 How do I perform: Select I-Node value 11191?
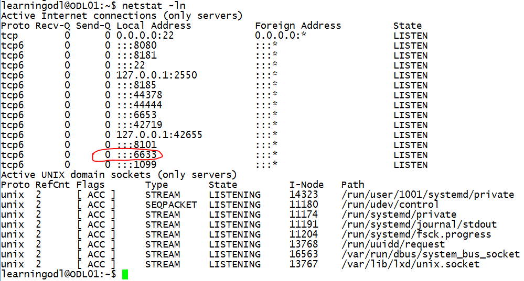(304, 224)
